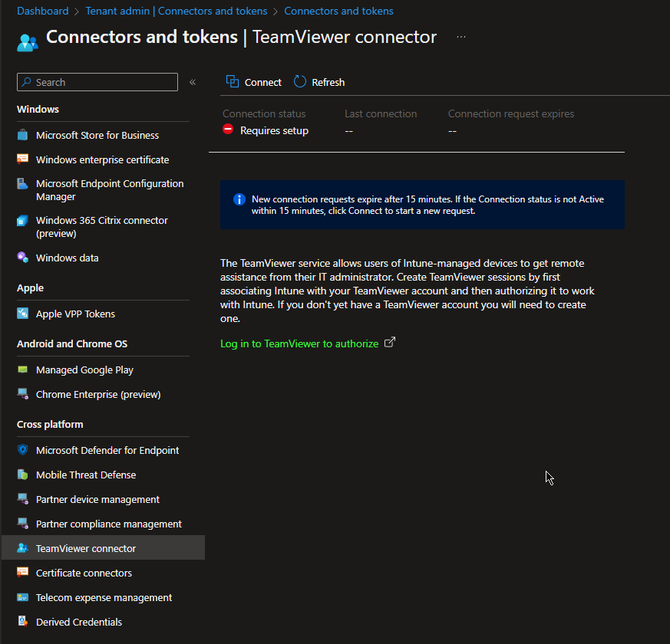Collapse the sidebar using the double chevron
670x644 pixels.
193,81
